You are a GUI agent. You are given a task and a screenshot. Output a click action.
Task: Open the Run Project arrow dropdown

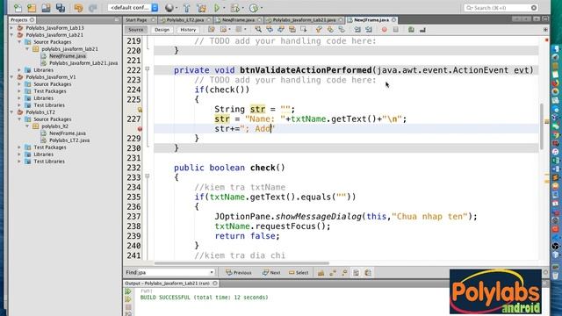tap(224, 8)
